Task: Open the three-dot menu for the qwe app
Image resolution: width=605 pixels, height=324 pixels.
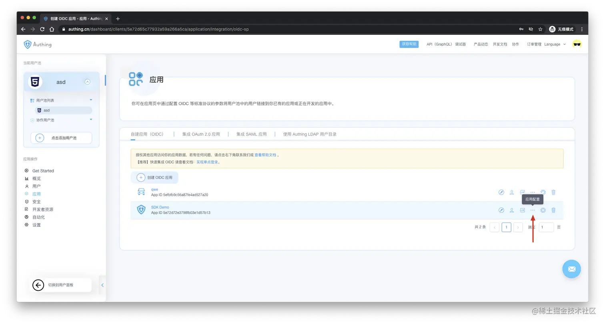Action: coord(533,192)
